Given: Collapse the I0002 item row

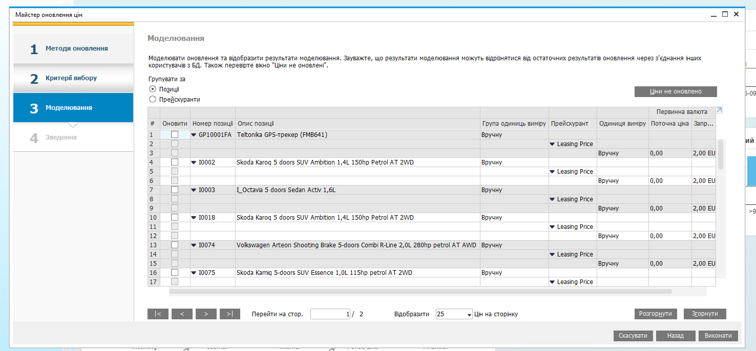Looking at the screenshot, I should [194, 162].
